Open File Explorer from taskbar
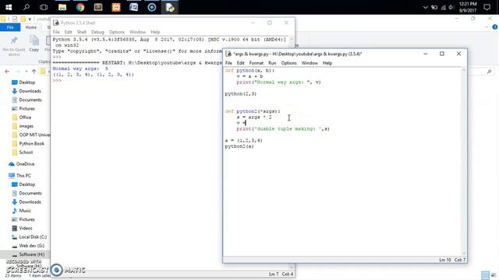Viewport: 499px width, 280px height. click(62, 7)
